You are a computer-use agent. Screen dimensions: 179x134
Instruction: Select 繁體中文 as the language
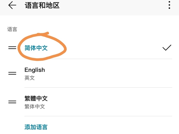click(x=36, y=98)
